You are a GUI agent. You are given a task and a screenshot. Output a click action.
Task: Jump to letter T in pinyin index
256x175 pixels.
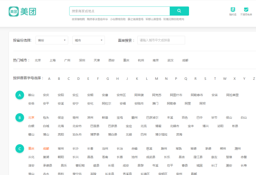point(215,79)
